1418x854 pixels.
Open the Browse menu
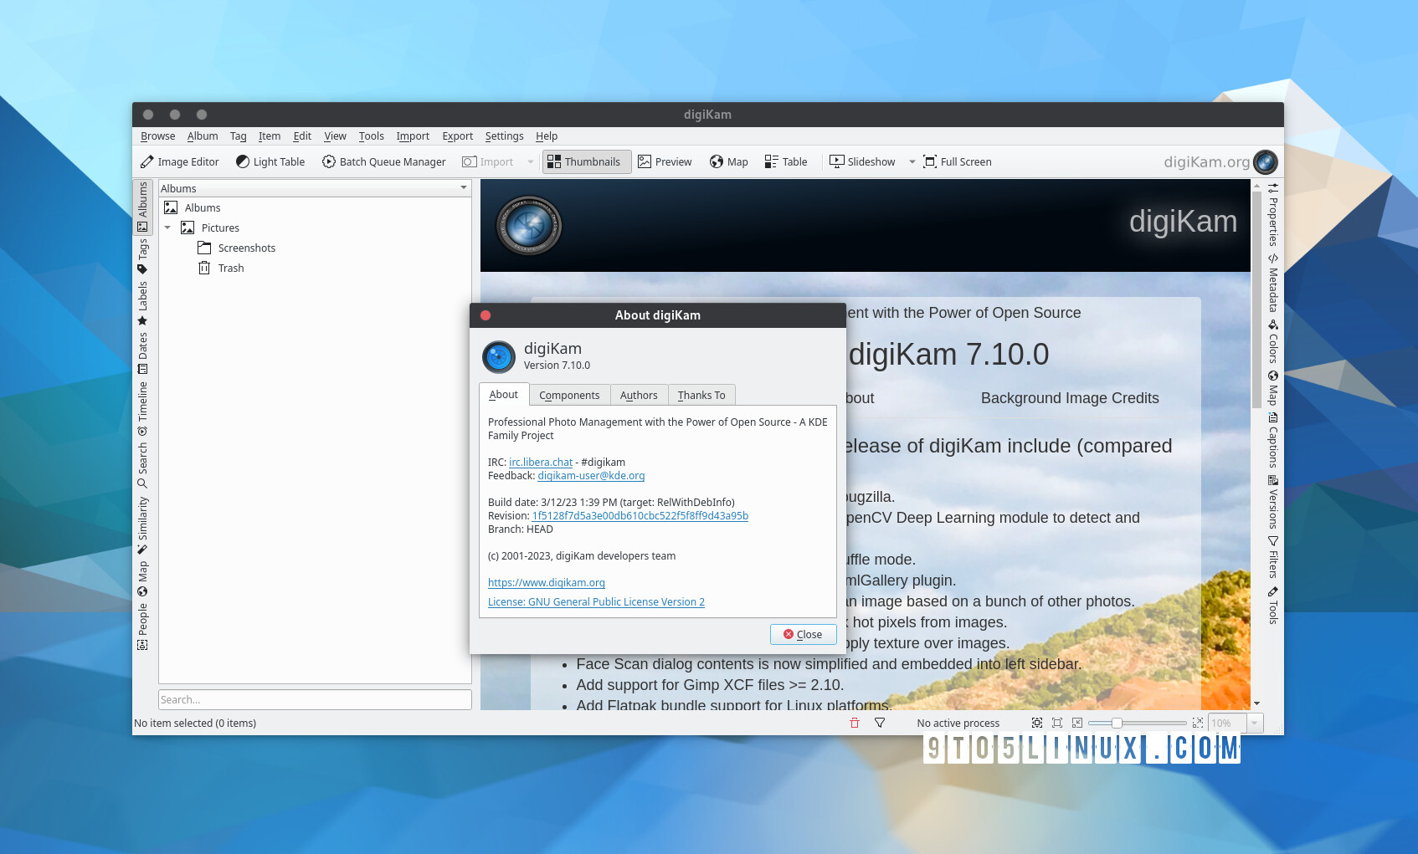[157, 136]
